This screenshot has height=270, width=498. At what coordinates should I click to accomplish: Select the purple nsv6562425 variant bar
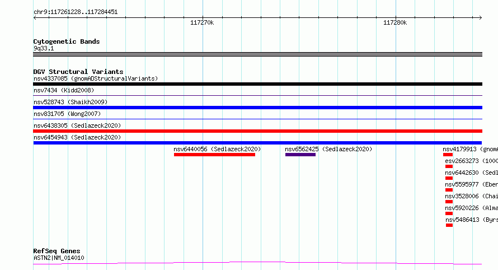coord(300,155)
